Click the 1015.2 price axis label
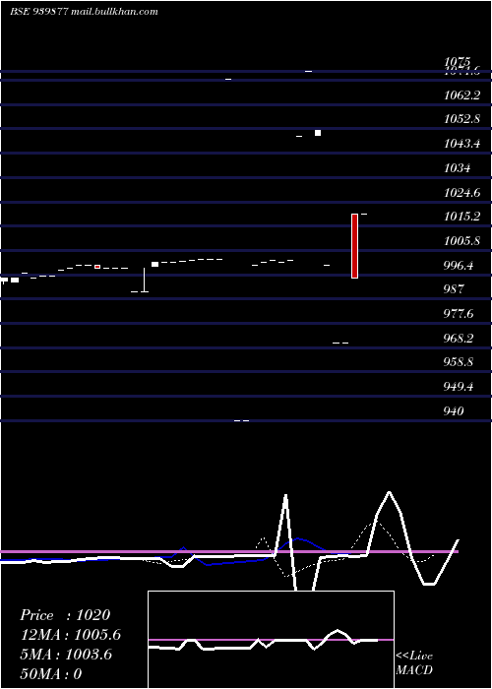 [461, 217]
